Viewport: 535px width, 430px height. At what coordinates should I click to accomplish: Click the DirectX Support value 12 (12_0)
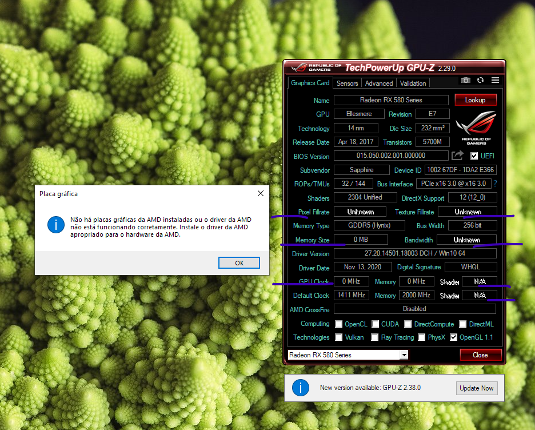[472, 197]
